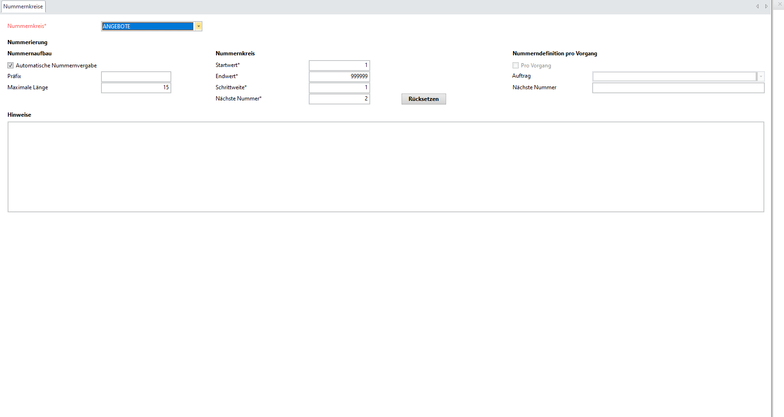Select the Schrittweite input field
This screenshot has height=417, width=784.
[x=339, y=88]
